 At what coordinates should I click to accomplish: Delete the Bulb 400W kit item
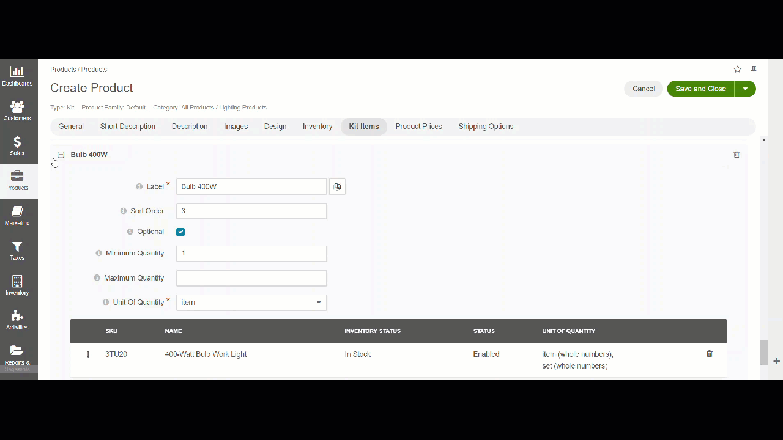pyautogui.click(x=737, y=155)
